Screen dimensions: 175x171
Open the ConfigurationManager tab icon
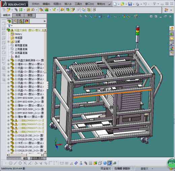(21, 21)
